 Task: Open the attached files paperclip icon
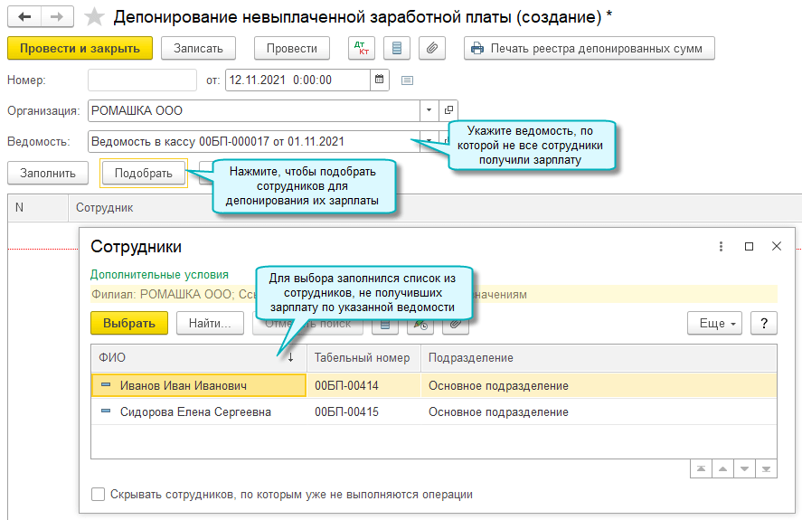[431, 48]
